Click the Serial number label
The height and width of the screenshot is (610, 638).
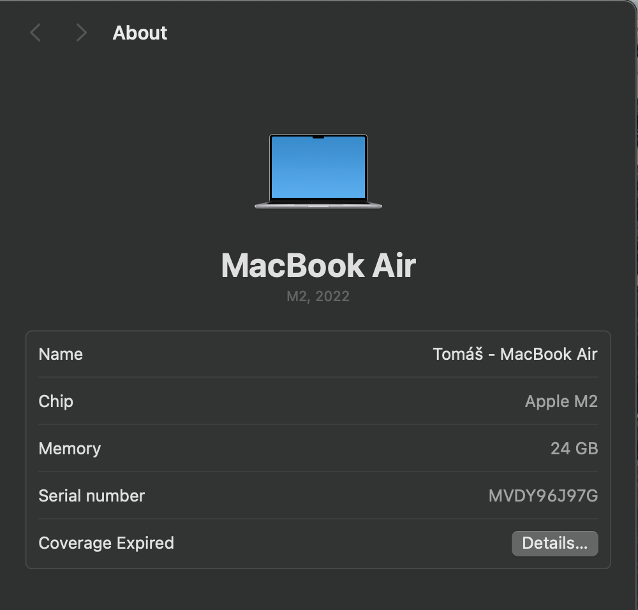coord(91,496)
